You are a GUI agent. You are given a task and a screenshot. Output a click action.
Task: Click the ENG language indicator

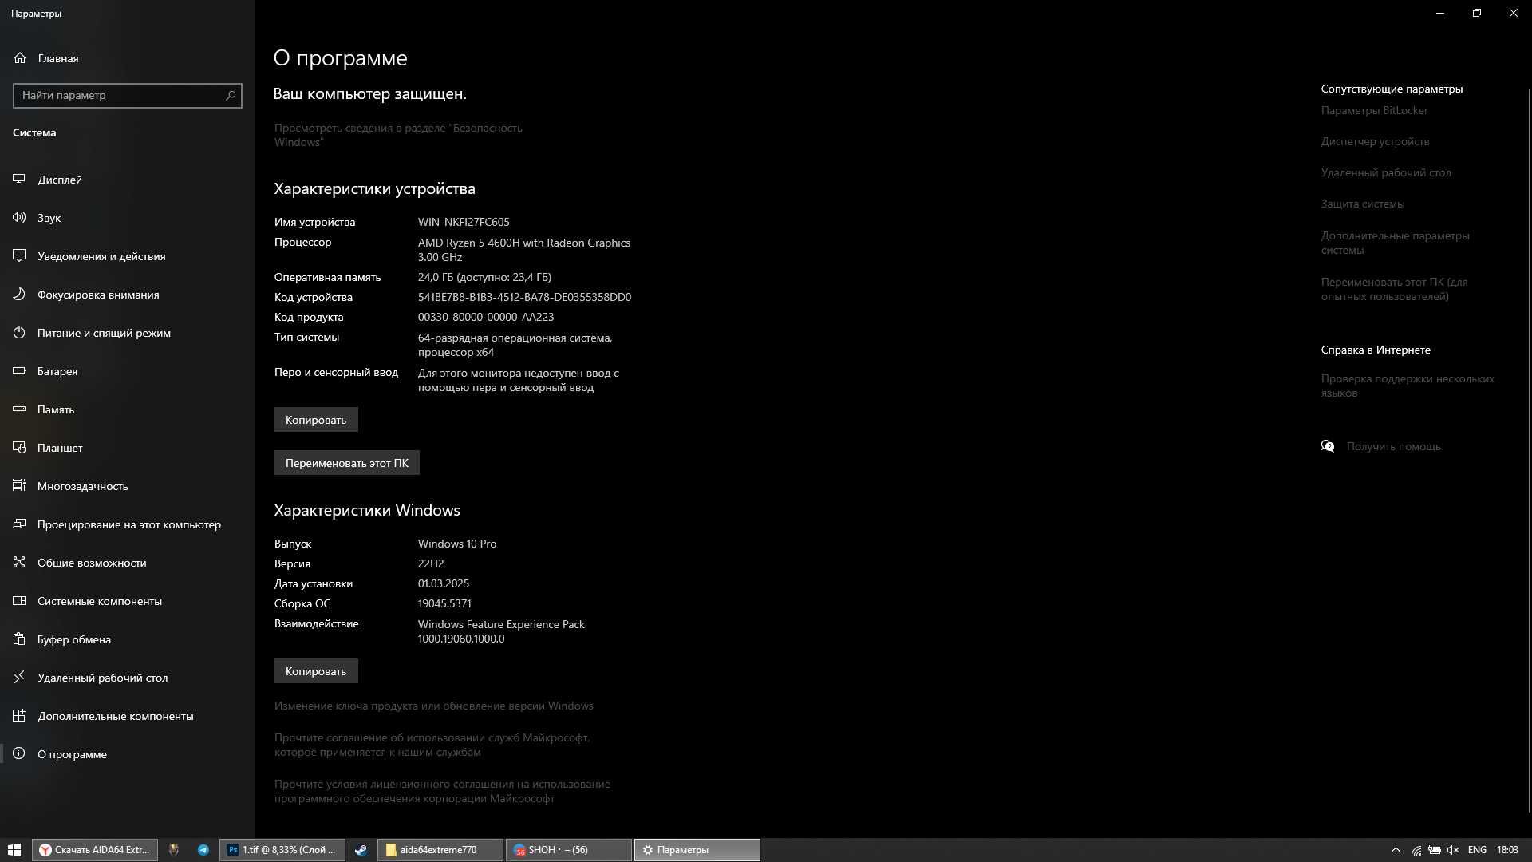click(x=1477, y=850)
